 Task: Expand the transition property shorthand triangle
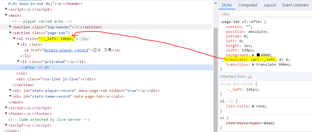pyautogui.click(x=253, y=64)
